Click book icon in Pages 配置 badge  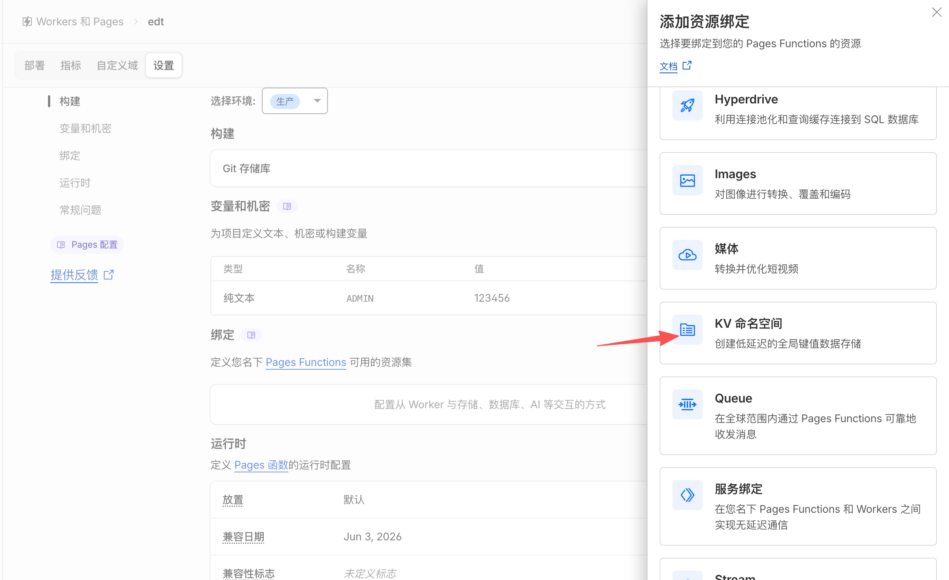point(61,245)
